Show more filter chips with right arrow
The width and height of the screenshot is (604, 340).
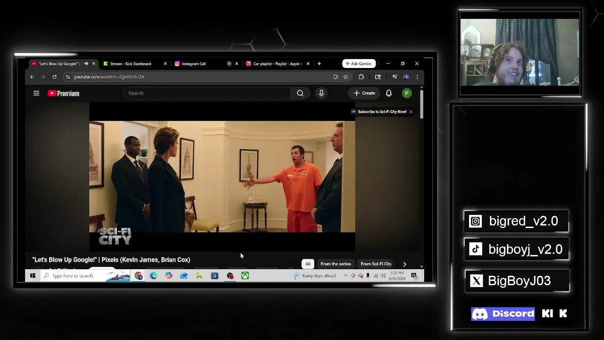[404, 264]
